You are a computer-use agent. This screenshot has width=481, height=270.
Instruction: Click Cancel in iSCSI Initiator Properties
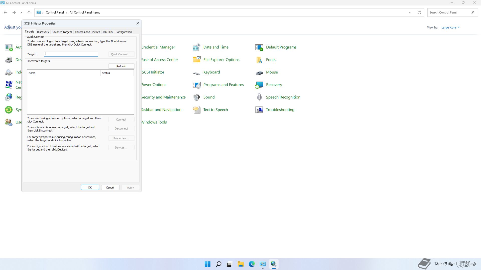click(110, 187)
